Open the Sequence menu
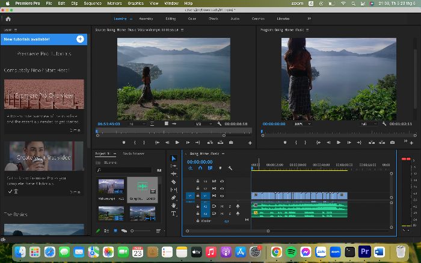Screen dimensions: 421x263 93,3
